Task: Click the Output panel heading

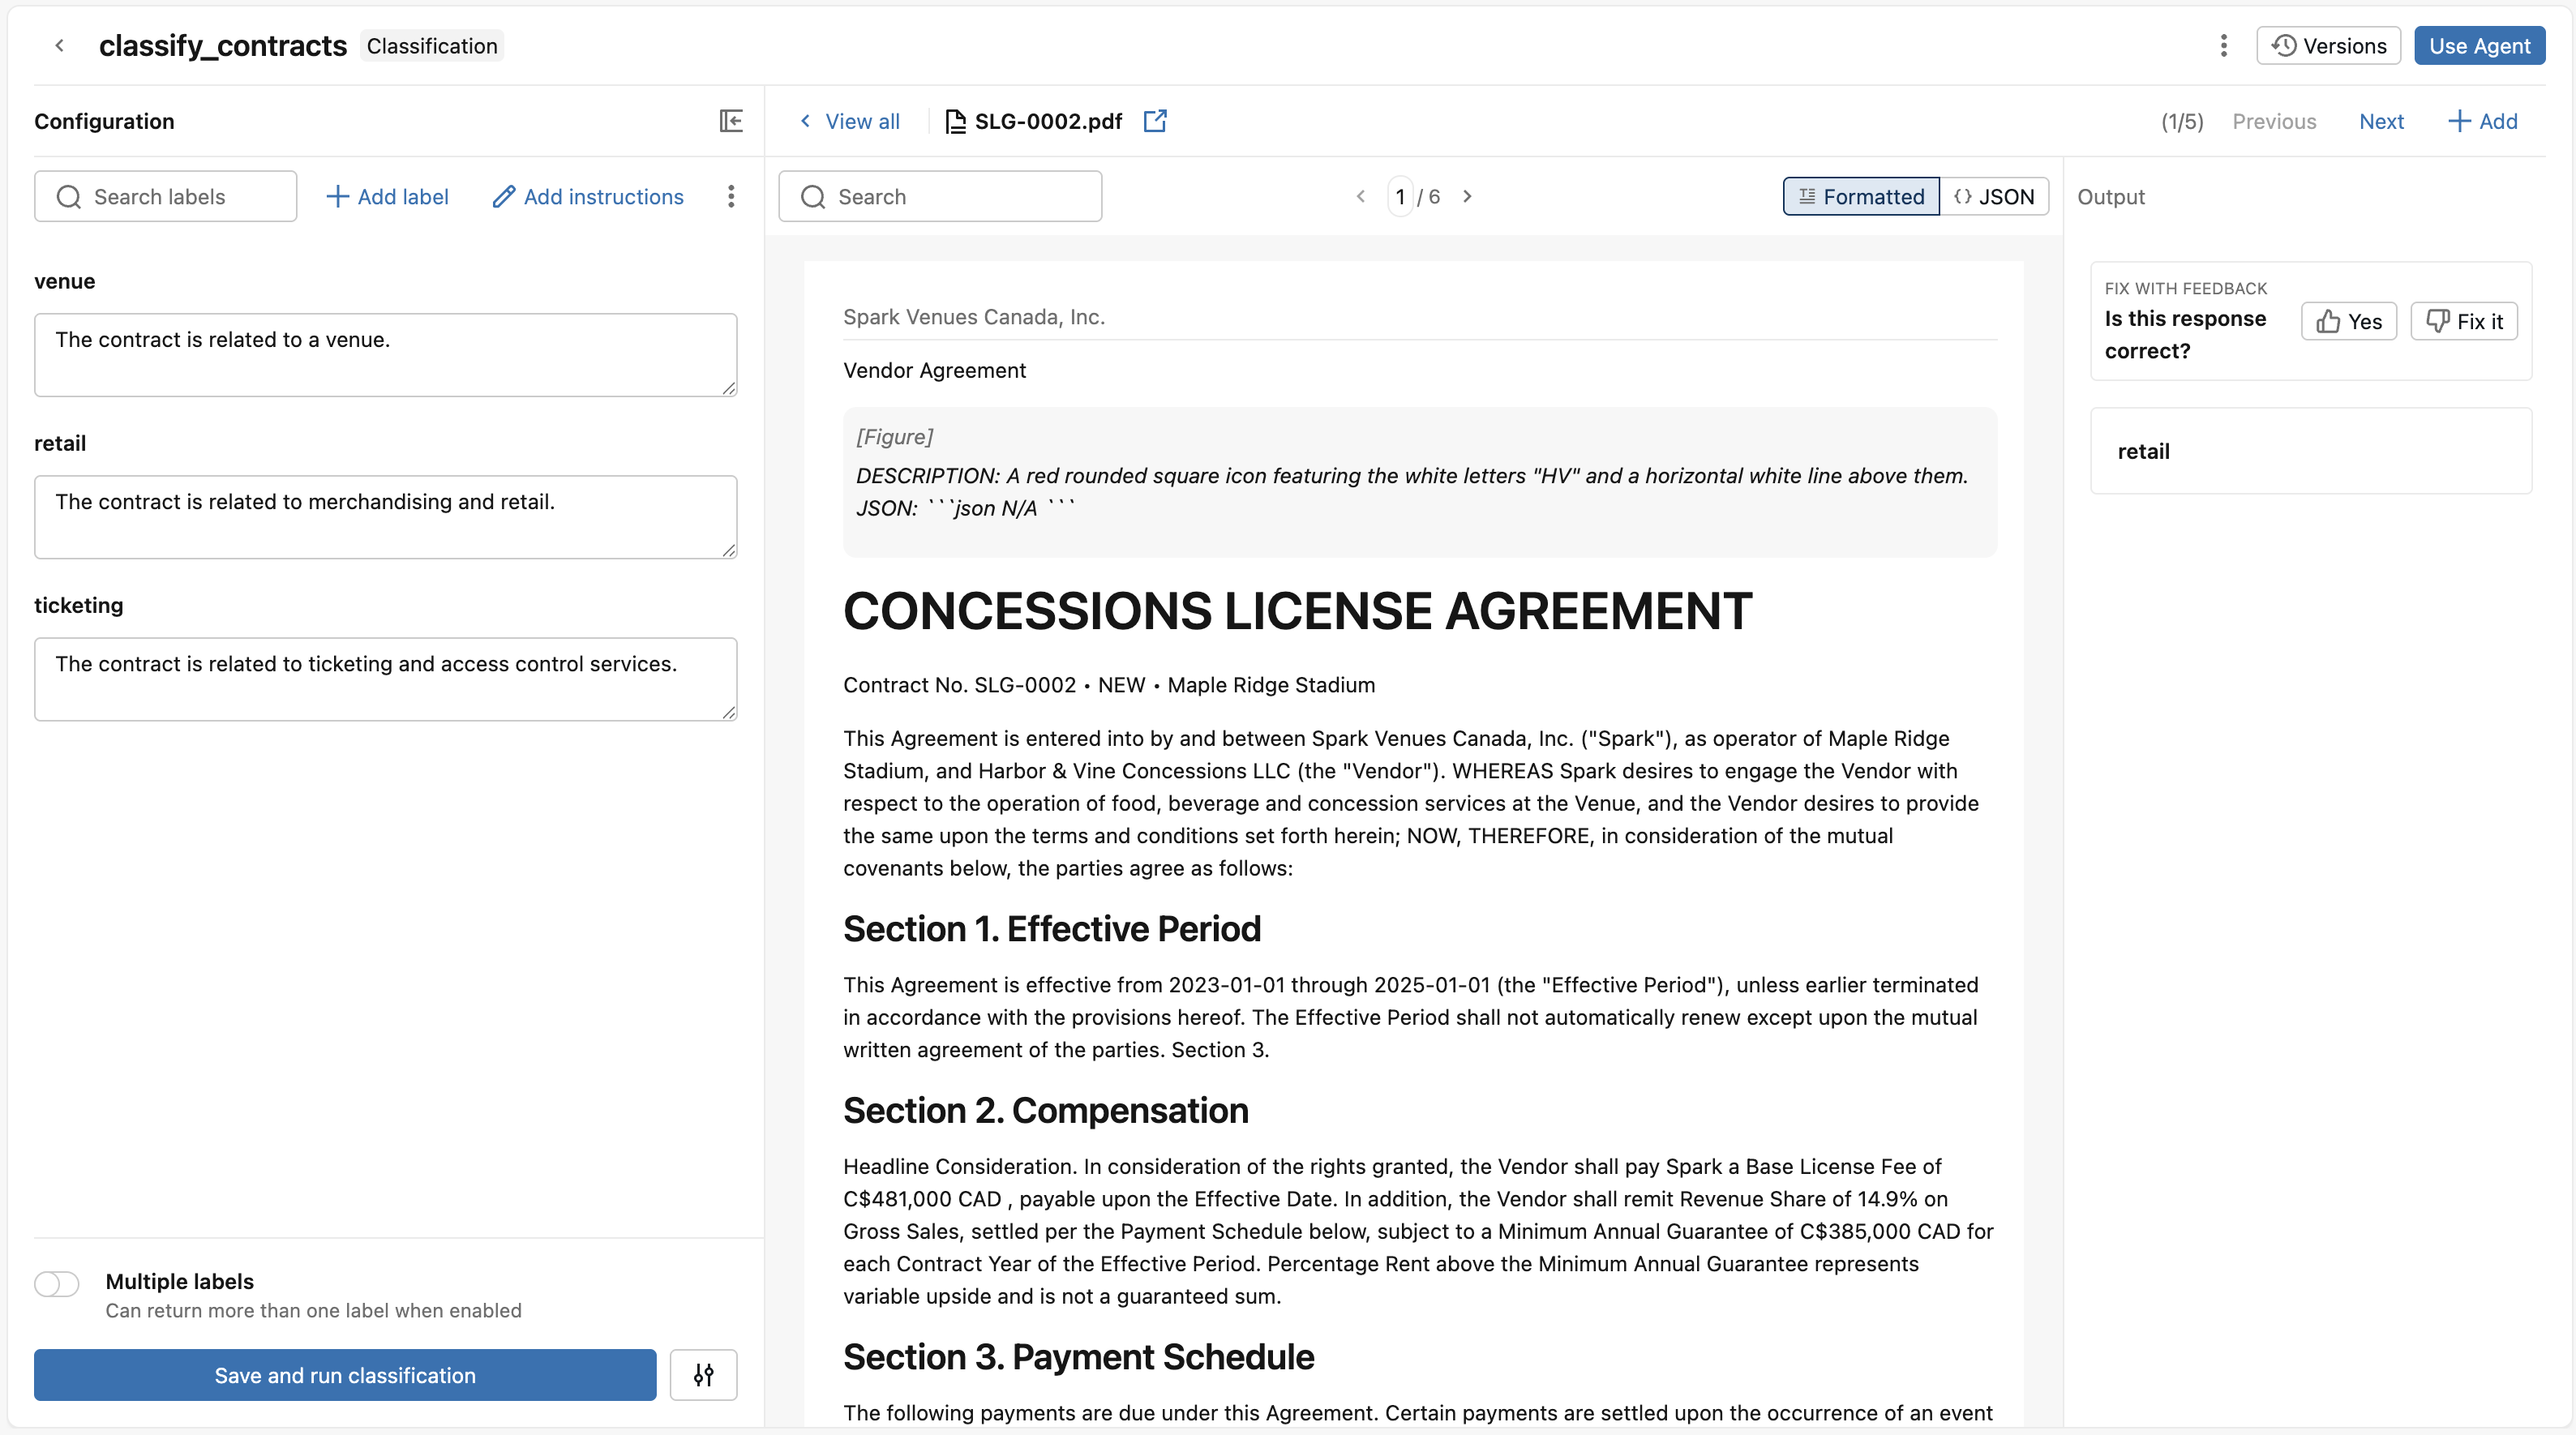Action: tap(2111, 197)
